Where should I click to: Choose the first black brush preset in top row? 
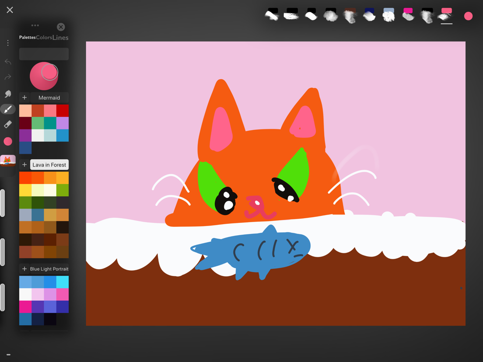(272, 14)
